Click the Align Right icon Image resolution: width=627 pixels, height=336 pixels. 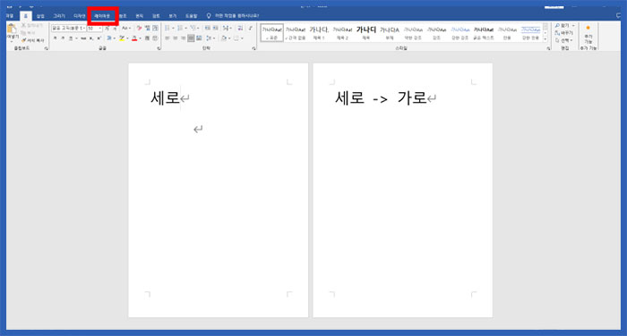point(183,38)
